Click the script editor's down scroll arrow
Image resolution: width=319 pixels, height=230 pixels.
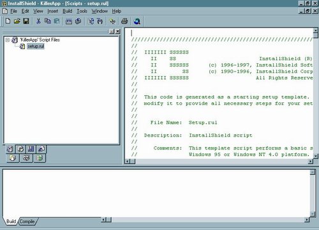click(x=316, y=156)
